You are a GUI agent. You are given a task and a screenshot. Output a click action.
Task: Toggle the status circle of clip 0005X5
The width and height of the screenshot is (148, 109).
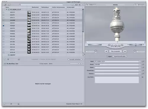4,23
